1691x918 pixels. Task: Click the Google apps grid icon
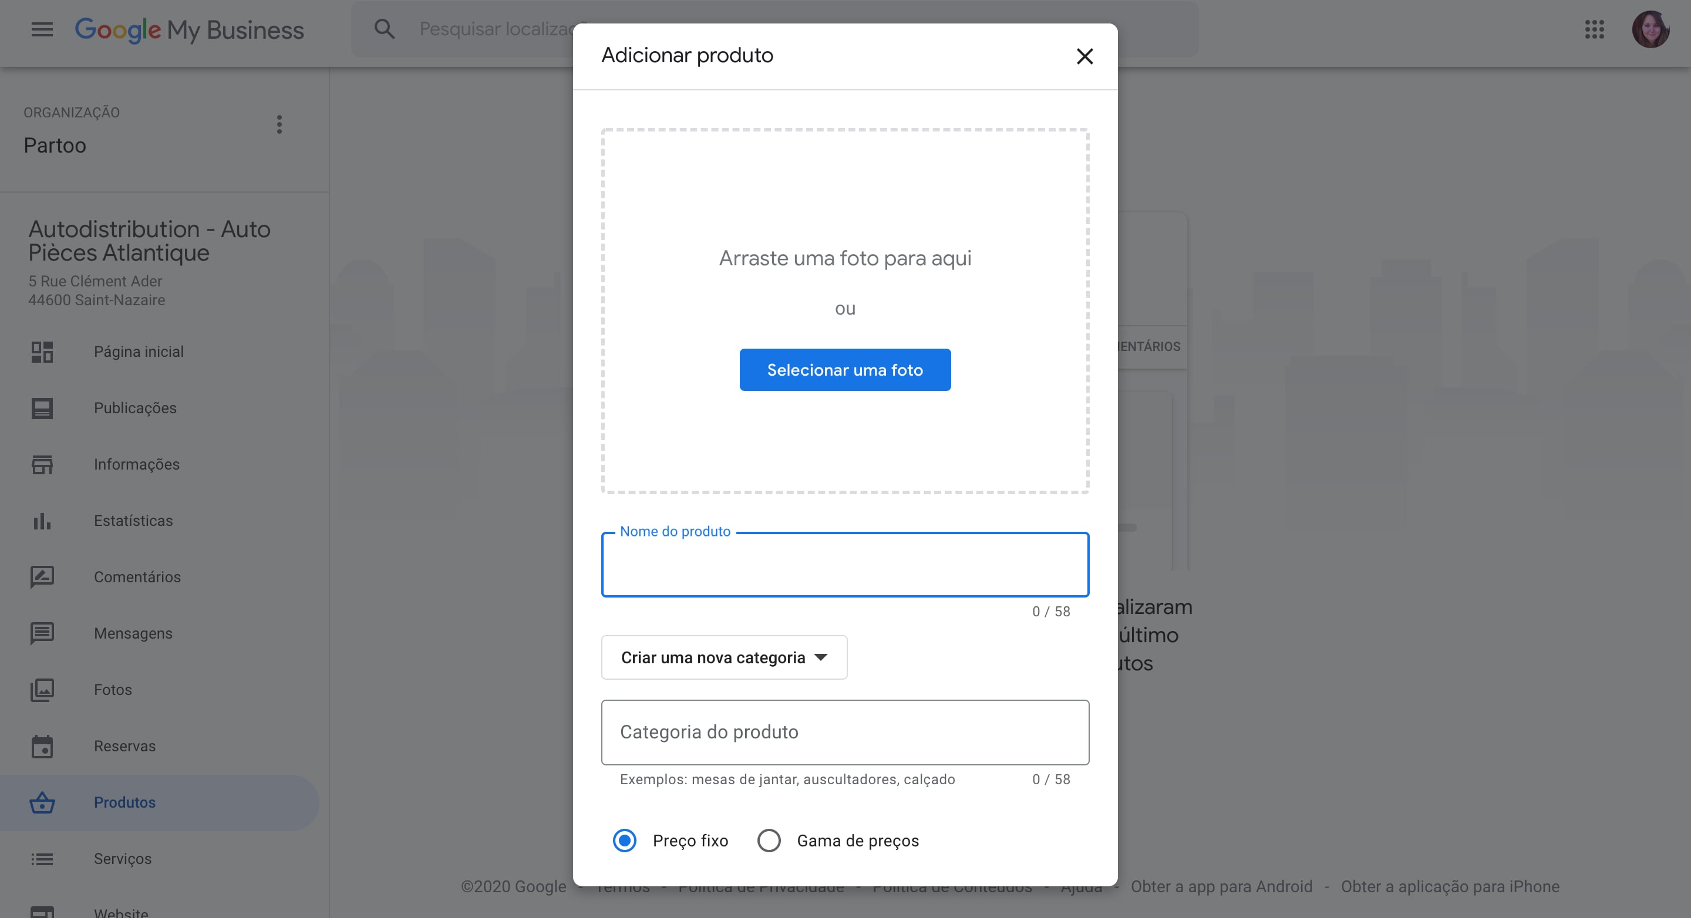(x=1594, y=29)
